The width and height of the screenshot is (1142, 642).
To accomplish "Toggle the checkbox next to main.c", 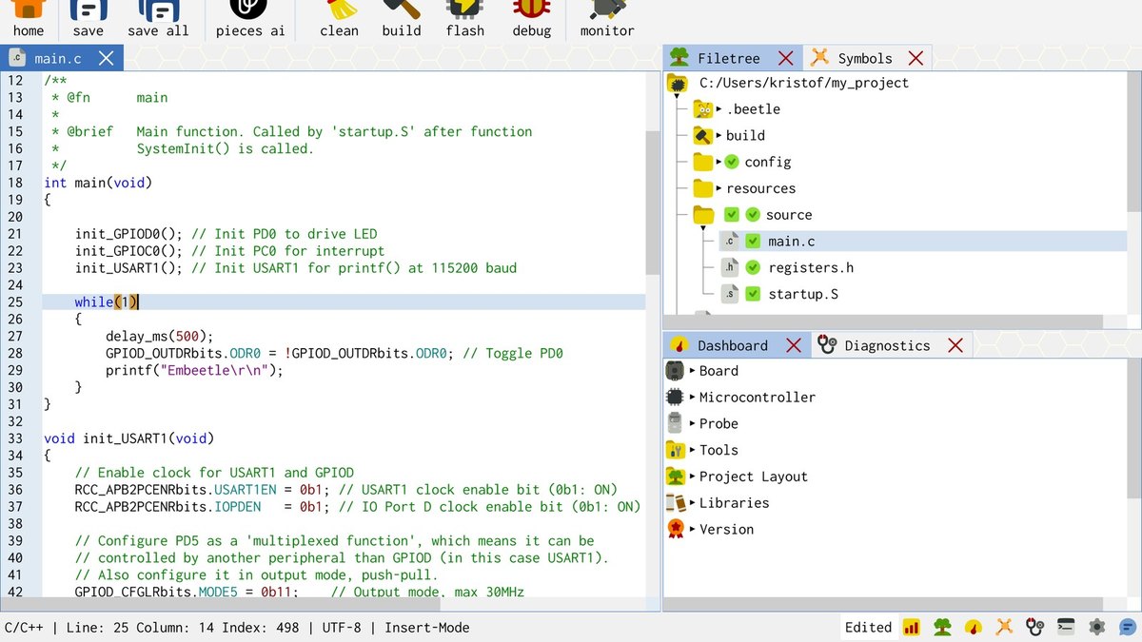I will pos(753,242).
